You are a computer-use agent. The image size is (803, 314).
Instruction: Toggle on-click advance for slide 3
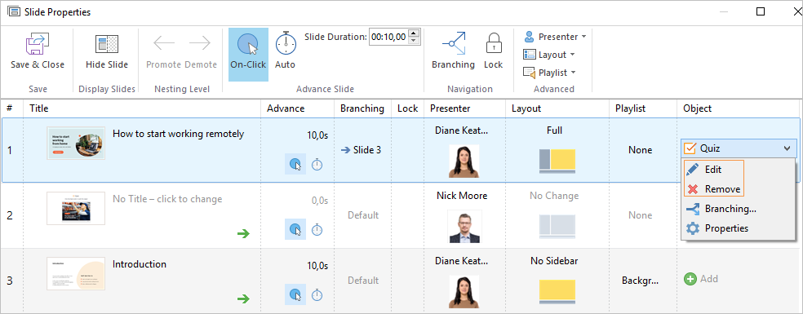point(295,294)
